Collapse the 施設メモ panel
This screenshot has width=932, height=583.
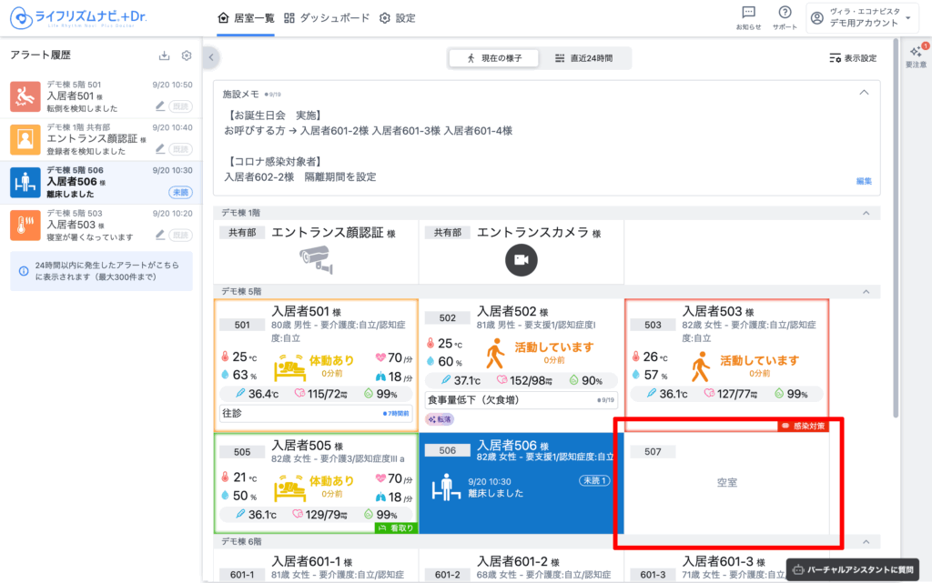[x=864, y=93]
